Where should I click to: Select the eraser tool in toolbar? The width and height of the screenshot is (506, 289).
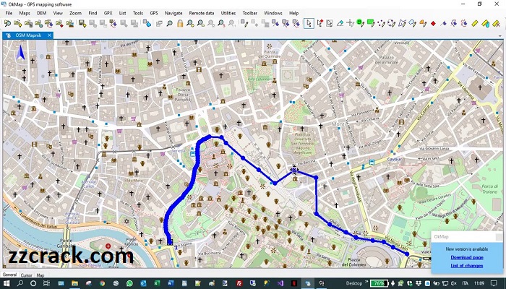340,23
